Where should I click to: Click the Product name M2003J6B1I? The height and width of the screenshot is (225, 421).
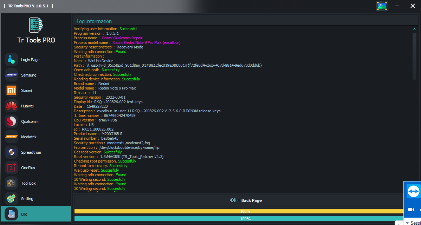pyautogui.click(x=112, y=134)
